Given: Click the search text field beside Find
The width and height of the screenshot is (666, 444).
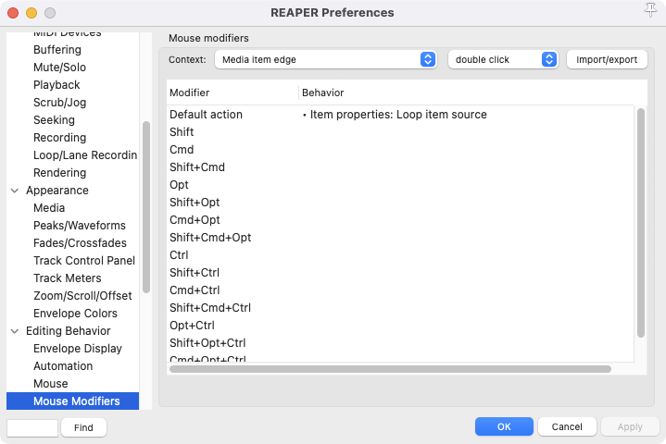Looking at the screenshot, I should [32, 427].
